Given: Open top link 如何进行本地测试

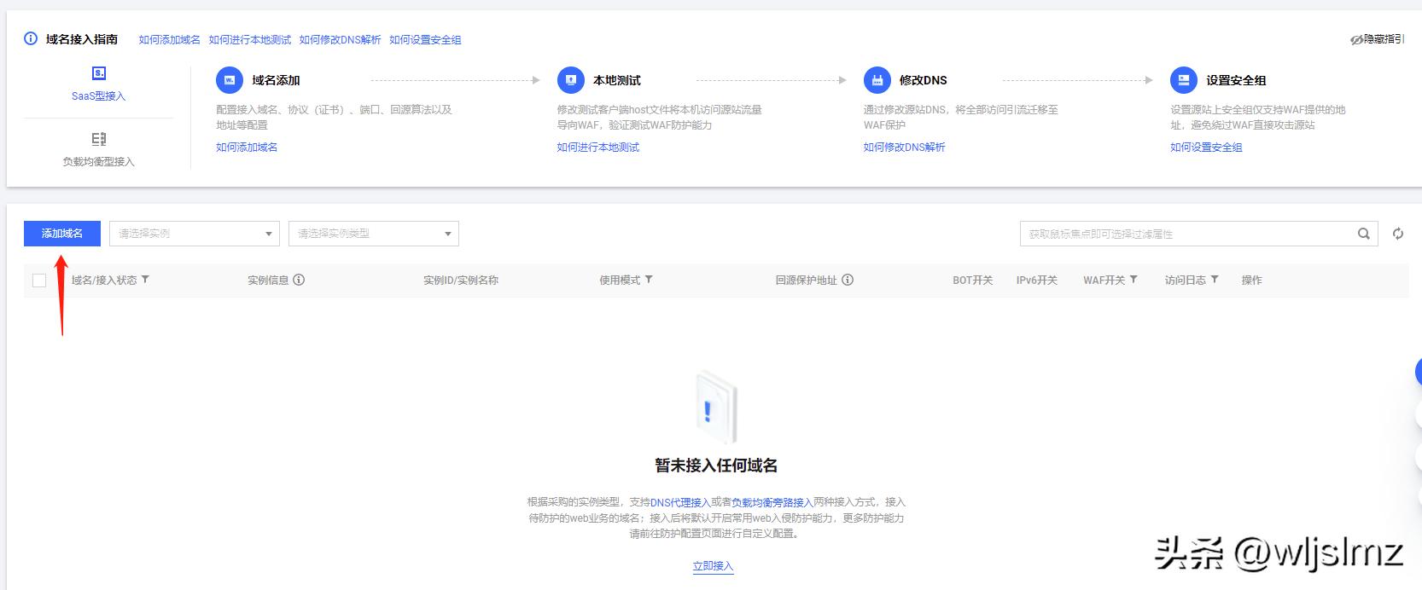Looking at the screenshot, I should pyautogui.click(x=249, y=40).
